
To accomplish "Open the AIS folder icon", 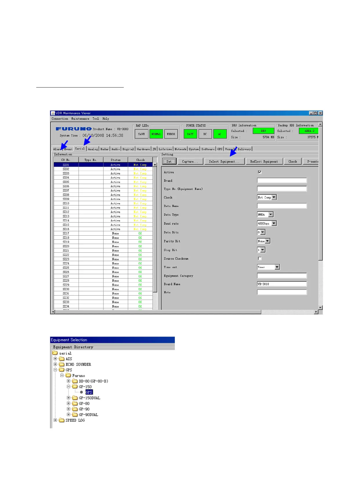I will 61,359.
